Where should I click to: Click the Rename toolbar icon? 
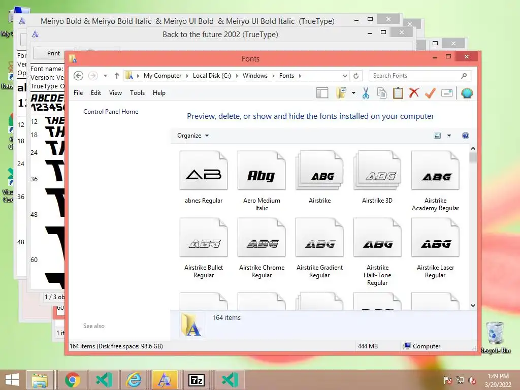(x=447, y=93)
